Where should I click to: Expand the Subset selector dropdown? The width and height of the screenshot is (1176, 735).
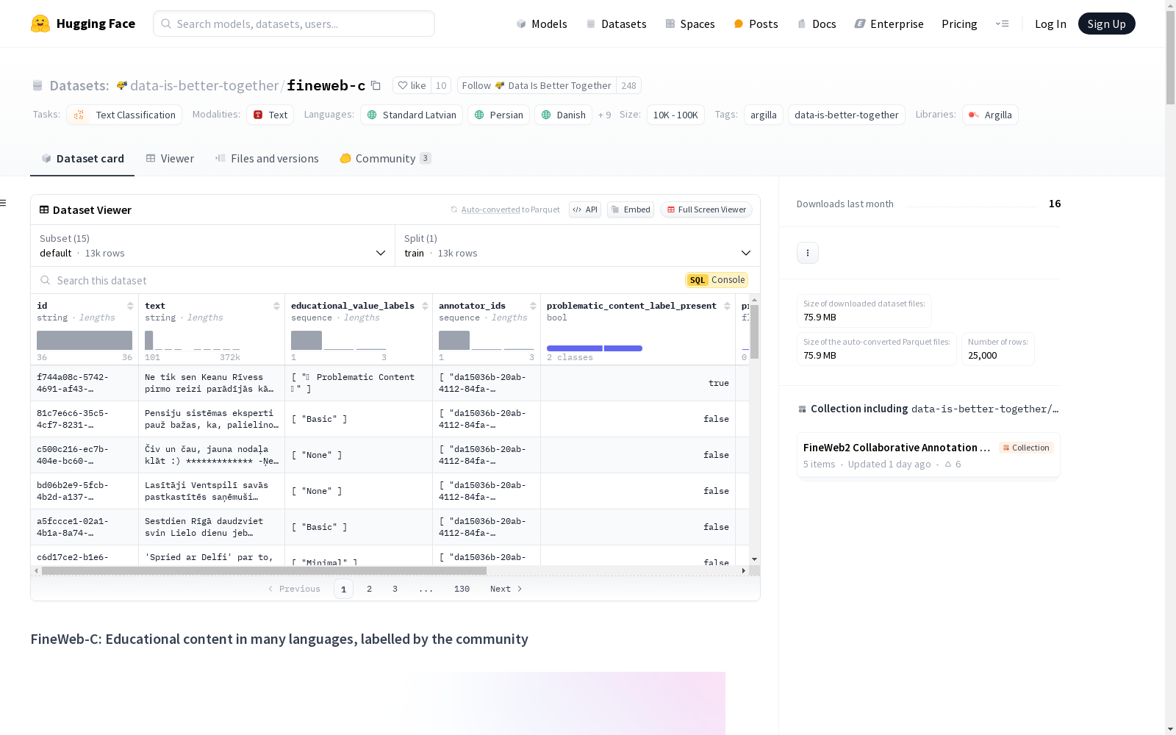click(213, 245)
